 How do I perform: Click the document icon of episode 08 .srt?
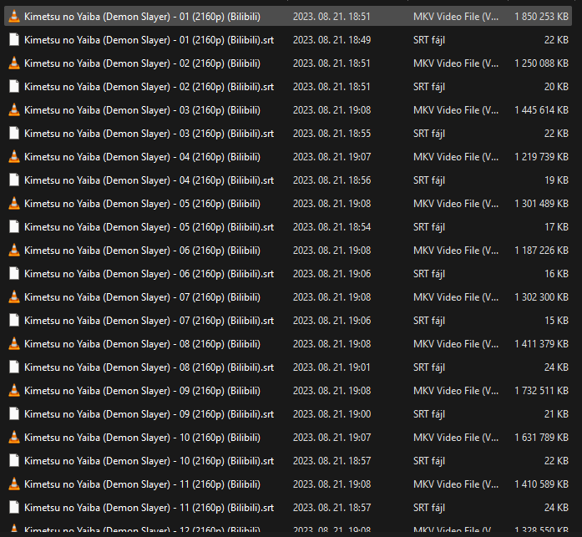[14, 367]
